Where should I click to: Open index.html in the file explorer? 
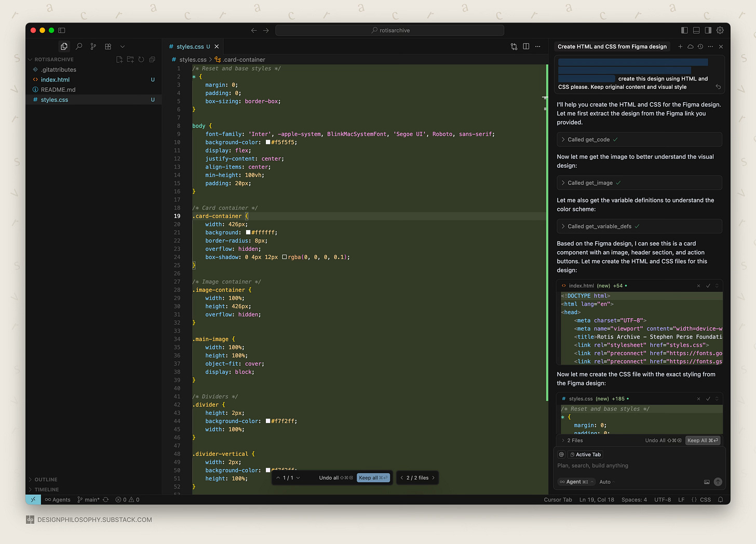tap(55, 80)
